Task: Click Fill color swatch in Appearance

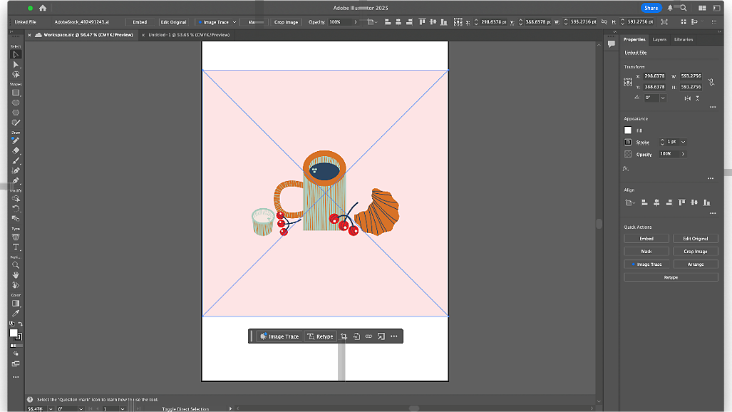Action: point(628,130)
